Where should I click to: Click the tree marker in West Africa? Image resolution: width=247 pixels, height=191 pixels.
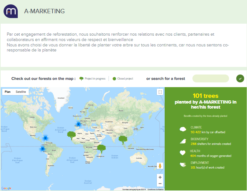(x=72, y=135)
